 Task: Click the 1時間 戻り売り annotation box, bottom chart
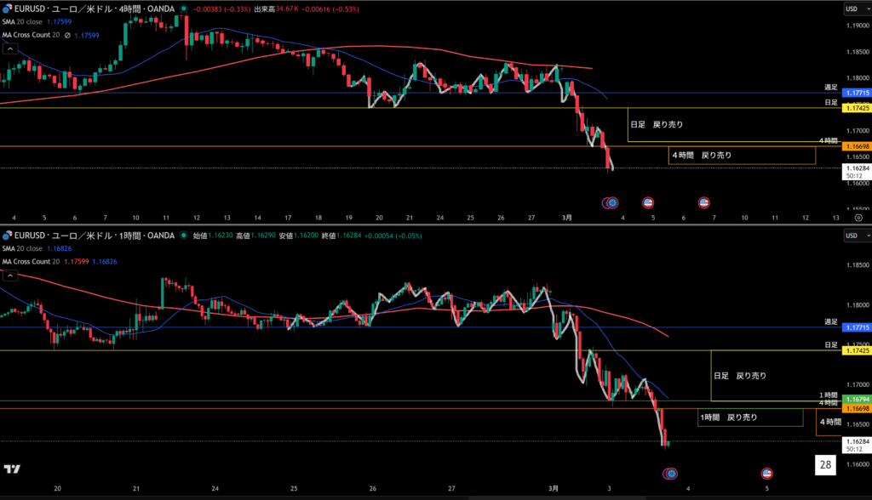(749, 418)
